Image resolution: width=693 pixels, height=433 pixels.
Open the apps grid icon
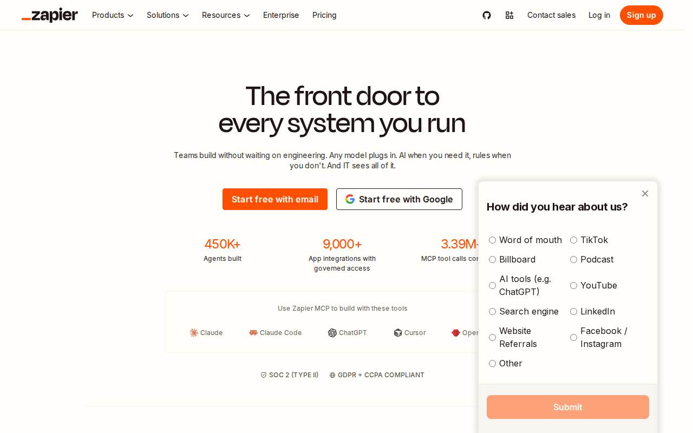[509, 15]
